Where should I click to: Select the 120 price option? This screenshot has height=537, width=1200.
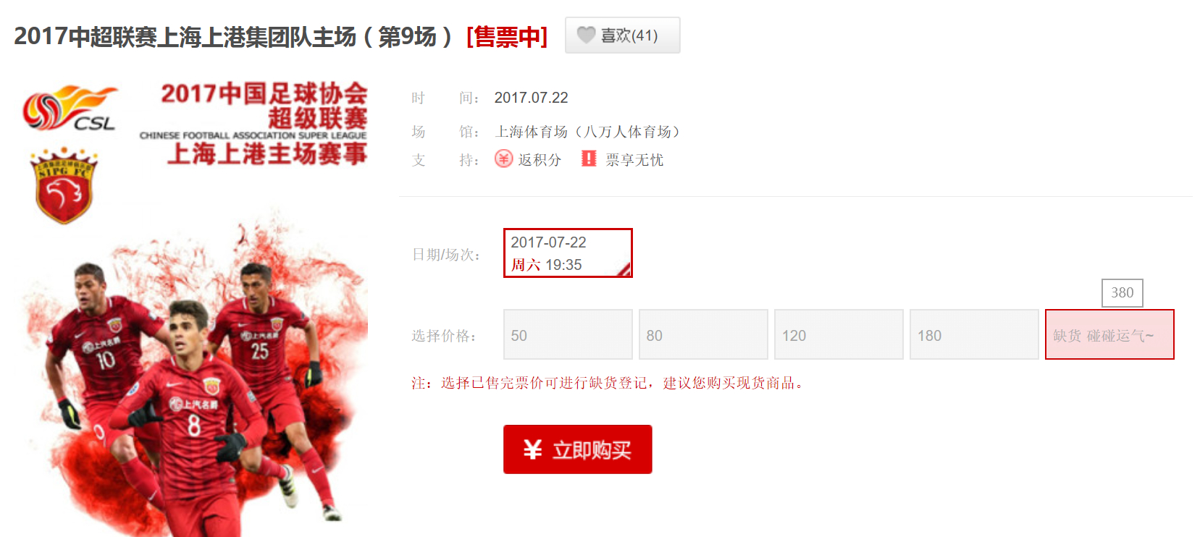(x=839, y=334)
